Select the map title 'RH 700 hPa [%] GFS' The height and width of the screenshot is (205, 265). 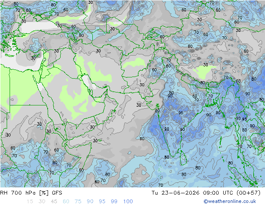[31, 193]
